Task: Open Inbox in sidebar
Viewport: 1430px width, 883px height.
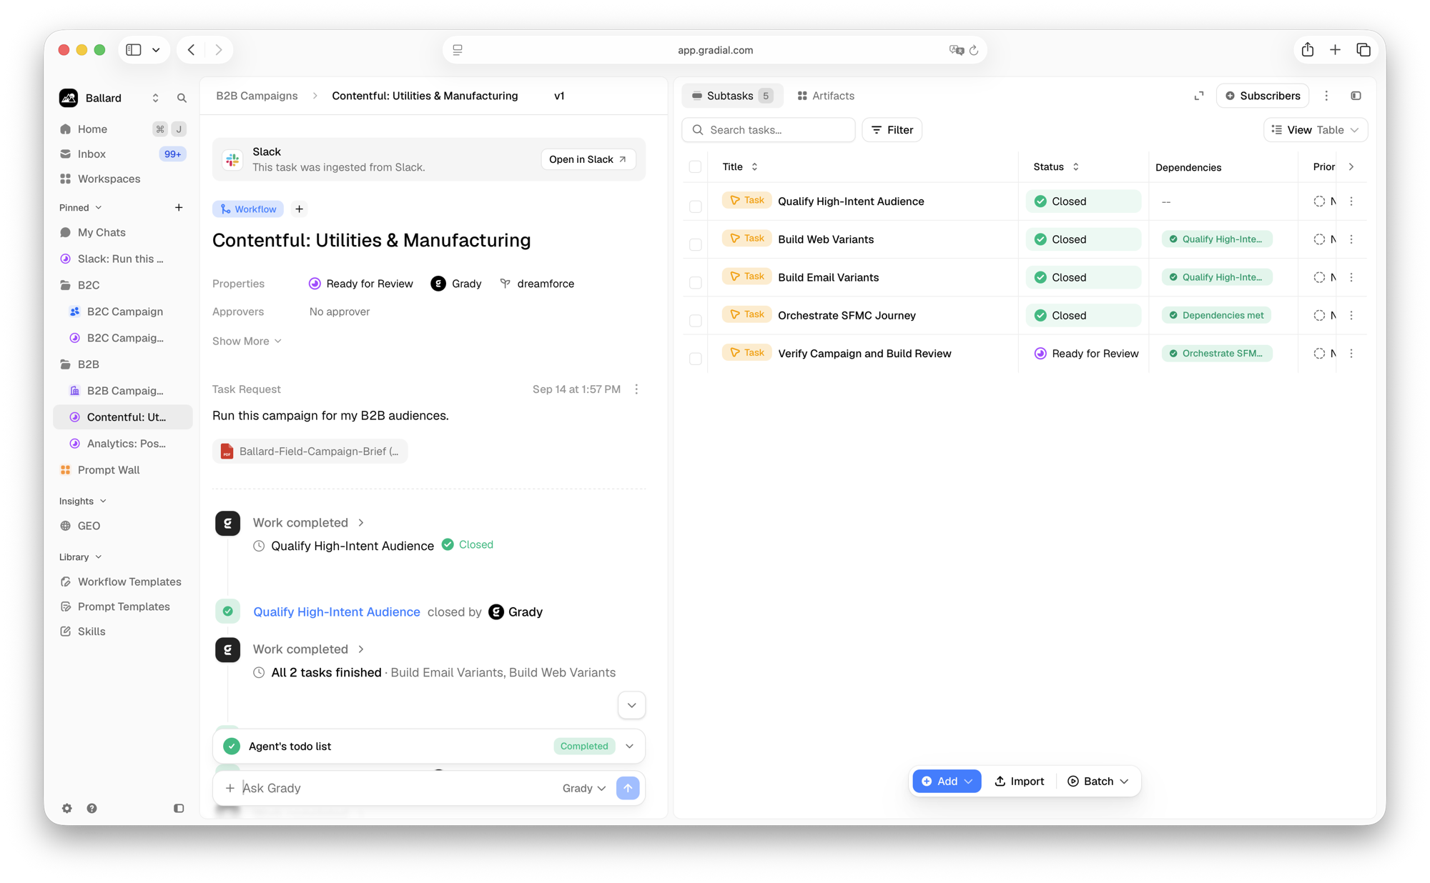Action: coord(122,154)
